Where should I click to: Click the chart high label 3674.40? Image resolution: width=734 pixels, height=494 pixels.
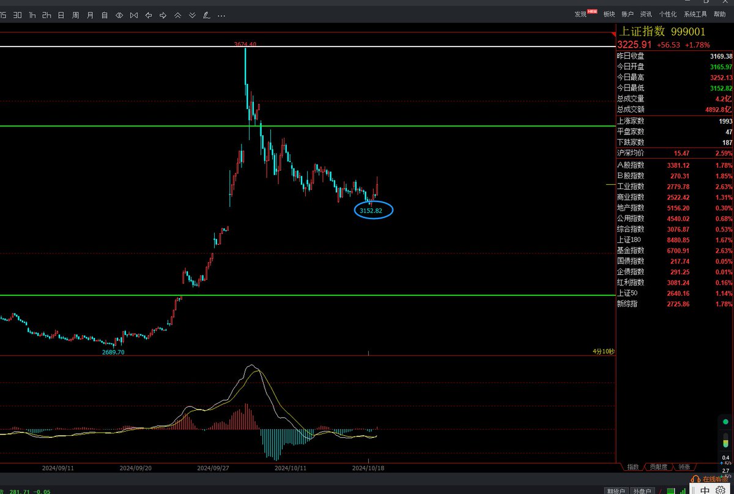[x=245, y=44]
